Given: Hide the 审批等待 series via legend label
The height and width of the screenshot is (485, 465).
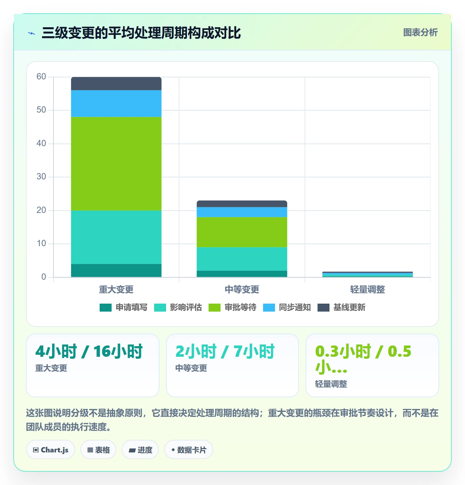Looking at the screenshot, I should (240, 308).
